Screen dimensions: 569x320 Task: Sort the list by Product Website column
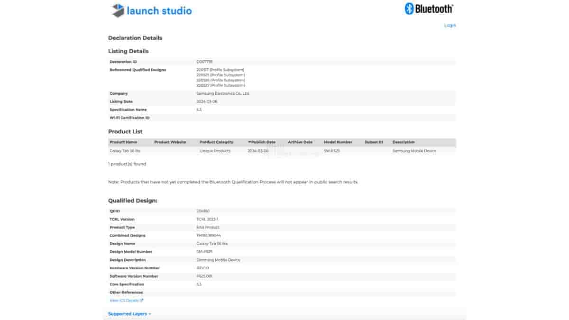click(170, 142)
